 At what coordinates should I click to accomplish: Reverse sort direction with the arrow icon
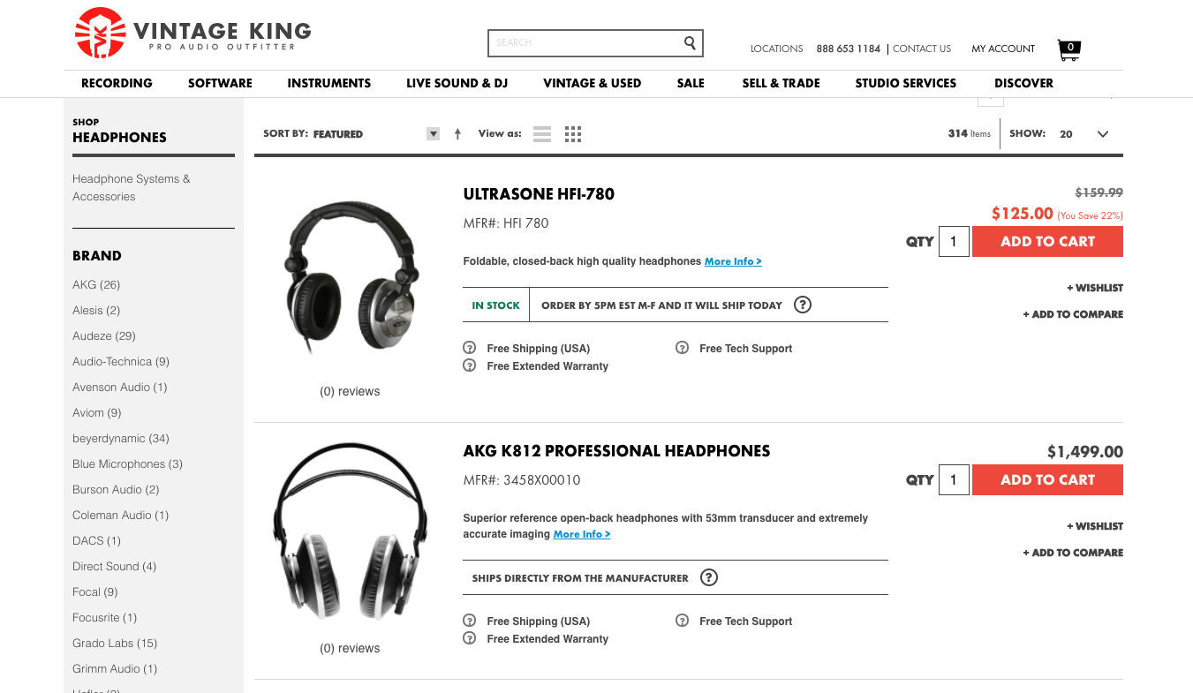coord(457,134)
